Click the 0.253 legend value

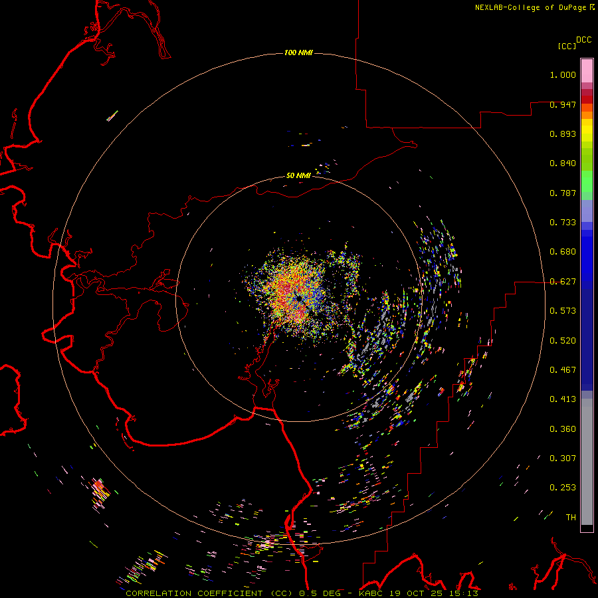coord(563,488)
